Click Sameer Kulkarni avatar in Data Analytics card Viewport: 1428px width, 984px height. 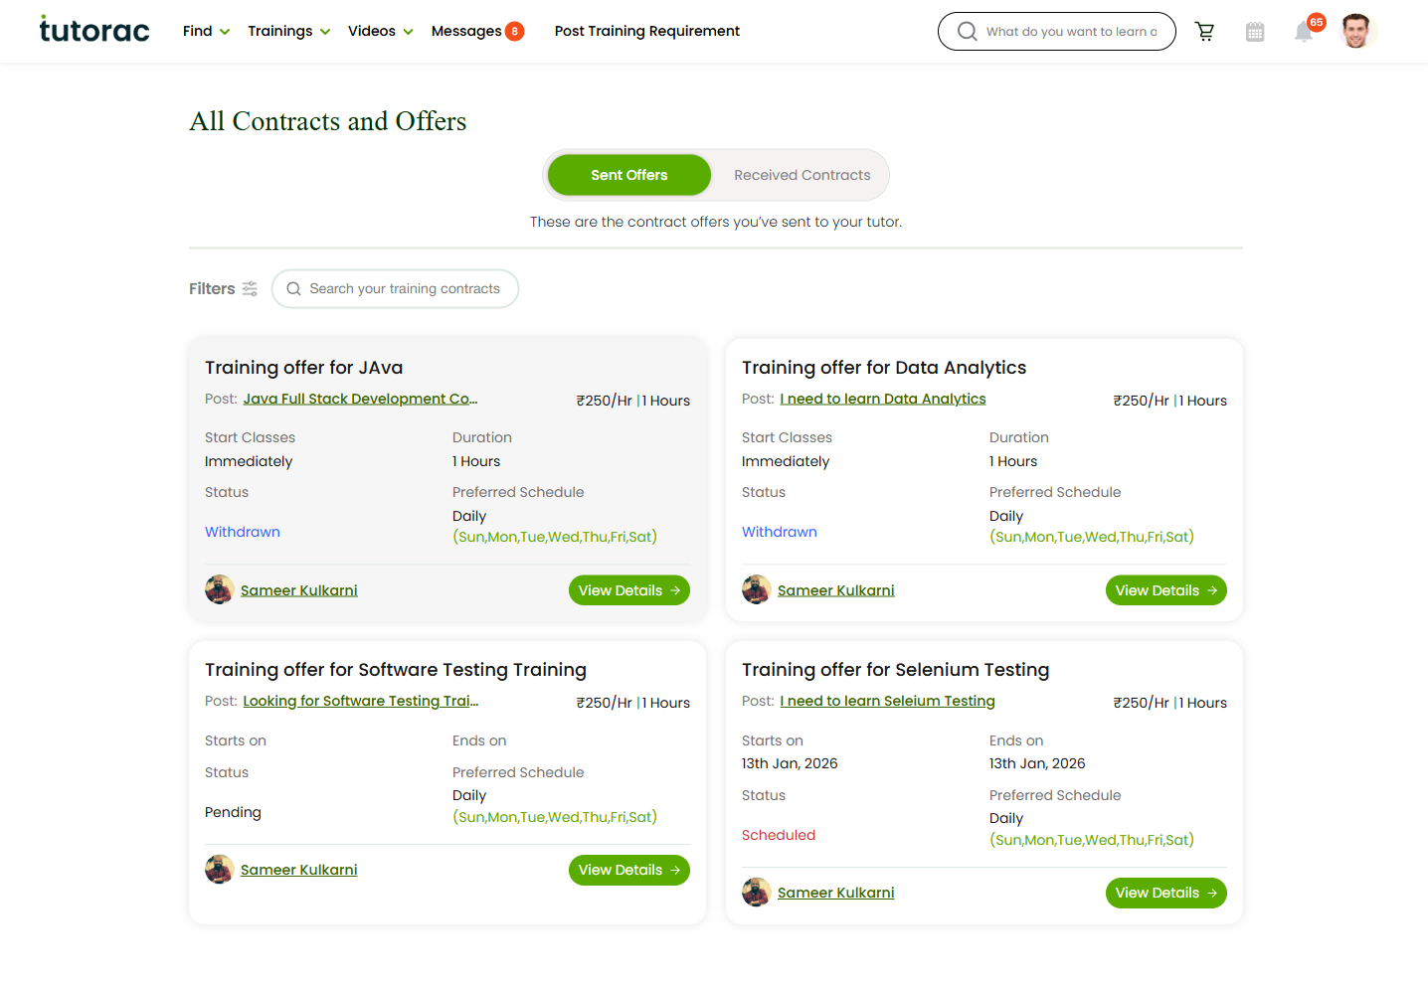coord(756,589)
